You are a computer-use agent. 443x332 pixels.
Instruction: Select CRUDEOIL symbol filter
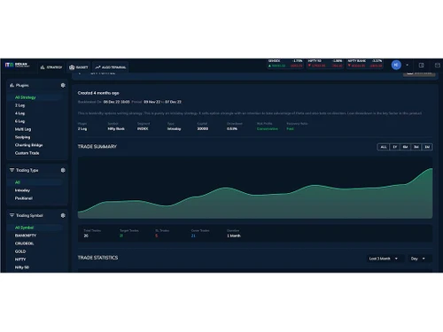pos(25,243)
